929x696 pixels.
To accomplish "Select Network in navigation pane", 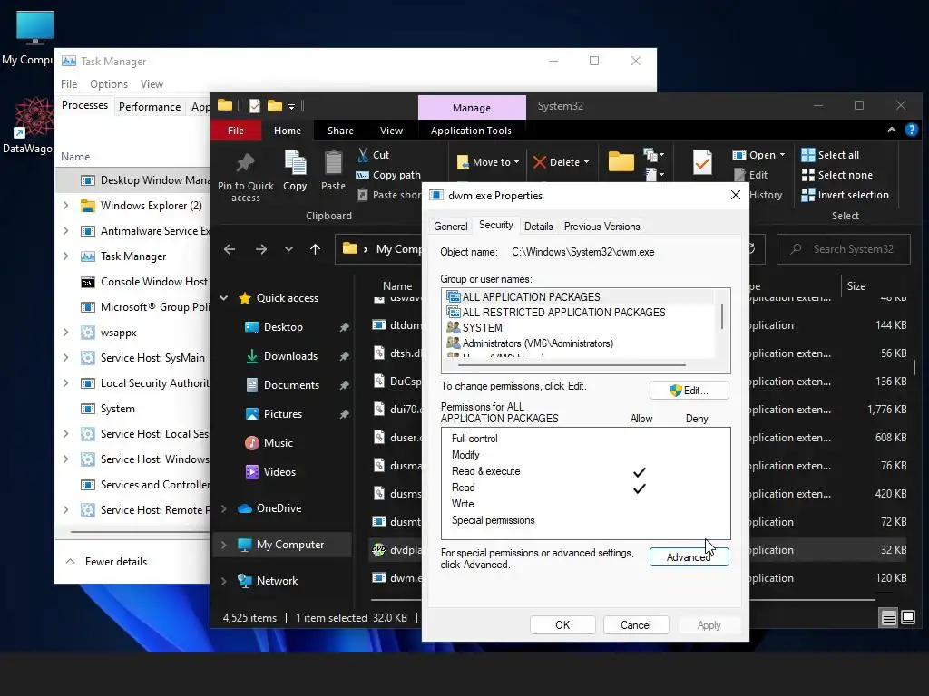I will coord(277,581).
